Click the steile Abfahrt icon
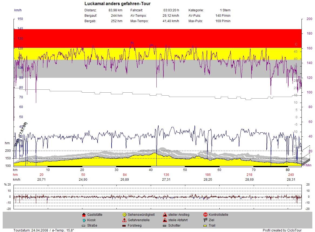This screenshot has height=232, width=315. click(x=165, y=220)
